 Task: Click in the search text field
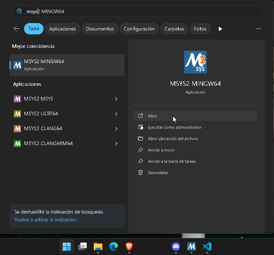137,11
